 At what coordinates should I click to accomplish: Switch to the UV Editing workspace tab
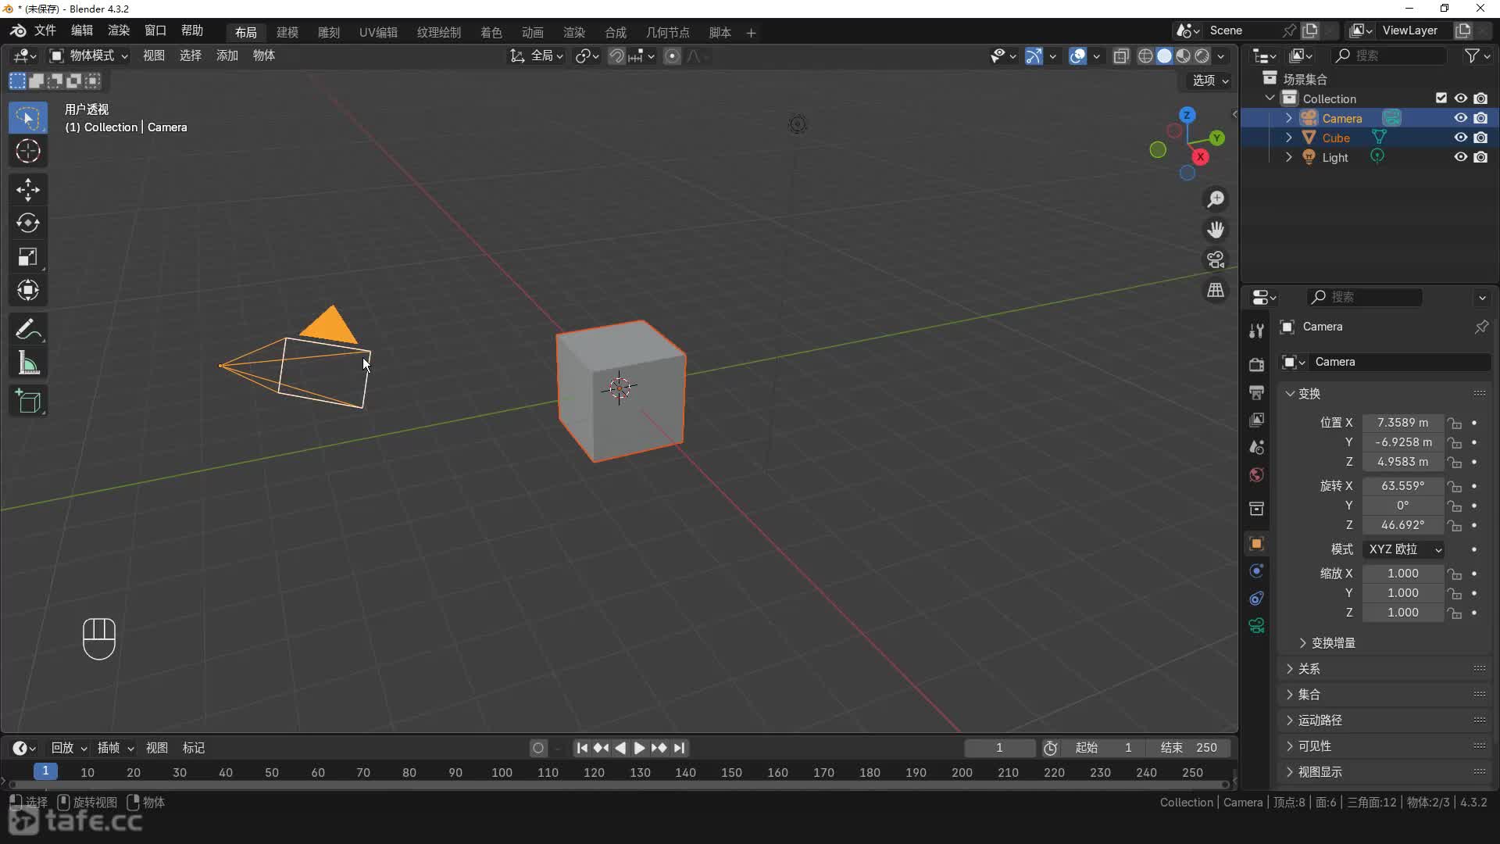378,32
